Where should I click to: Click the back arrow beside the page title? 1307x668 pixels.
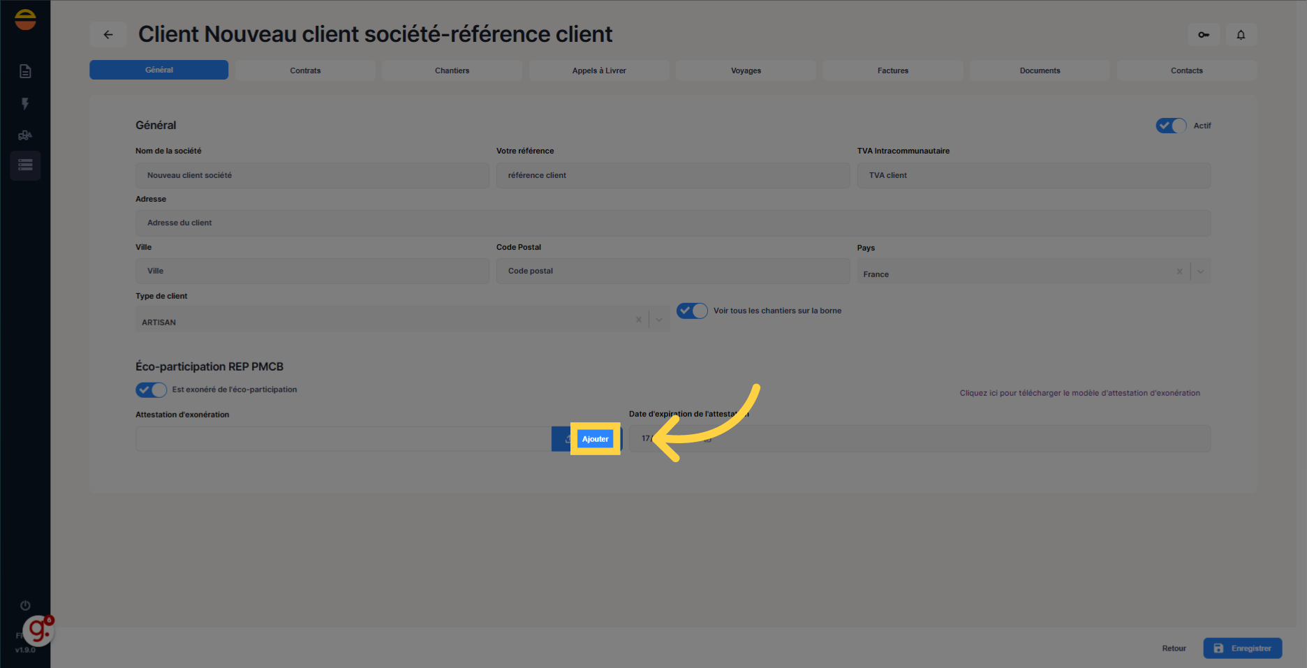[x=108, y=34]
